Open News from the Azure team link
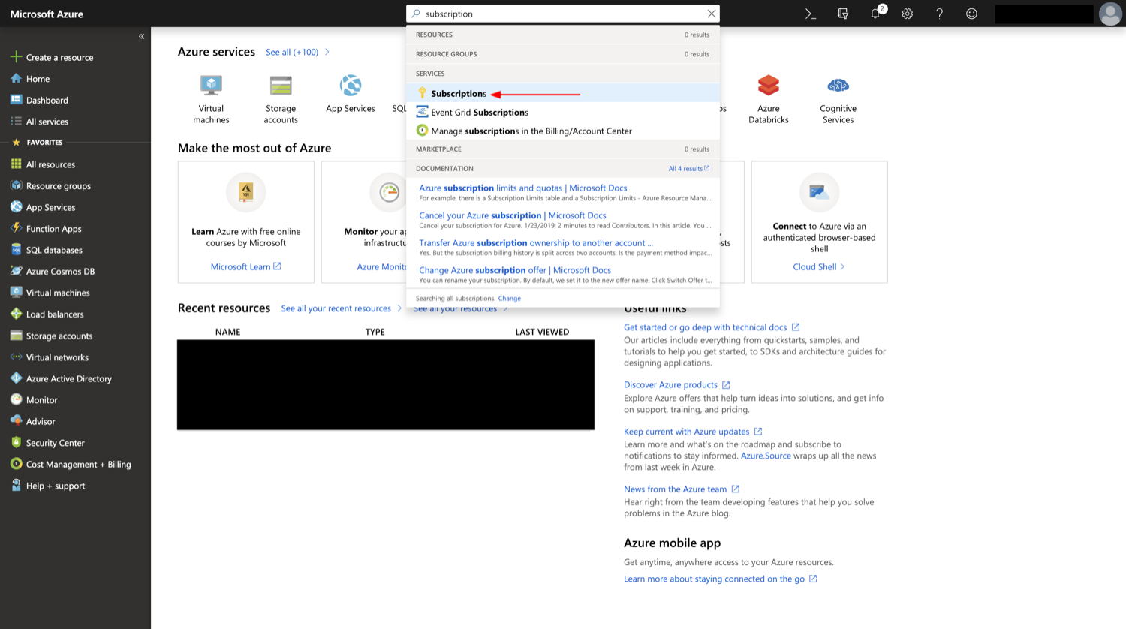1126x629 pixels. pos(681,489)
